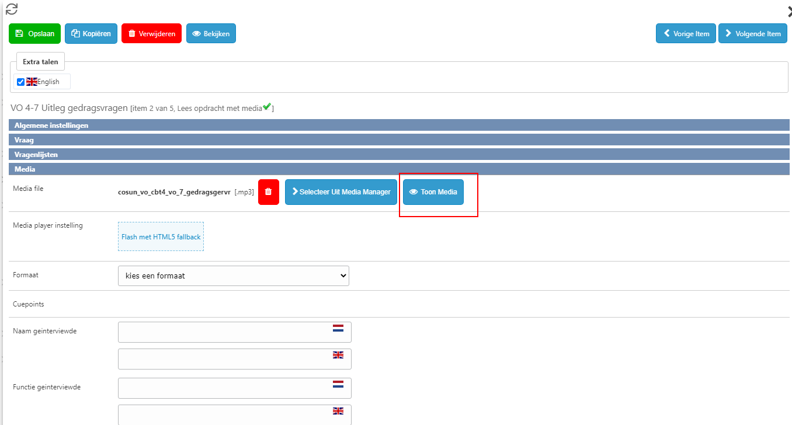Screen dimensions: 792x425
Task: Click Flash met HTML5 fallback link
Action: (x=161, y=237)
